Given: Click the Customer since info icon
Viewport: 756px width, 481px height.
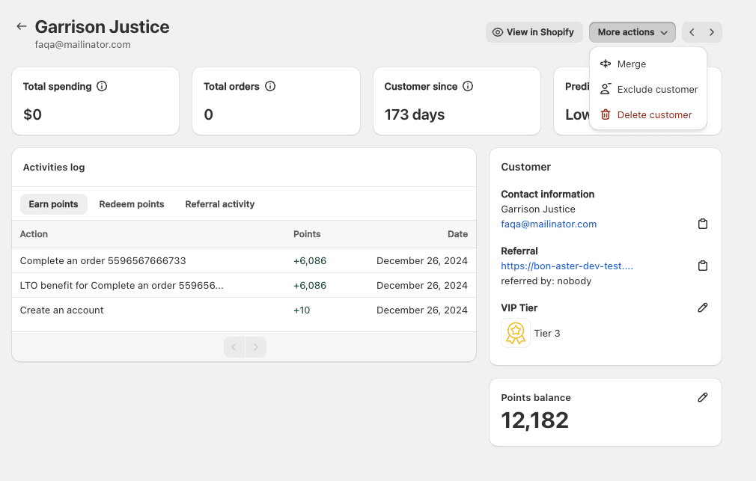Looking at the screenshot, I should point(468,86).
